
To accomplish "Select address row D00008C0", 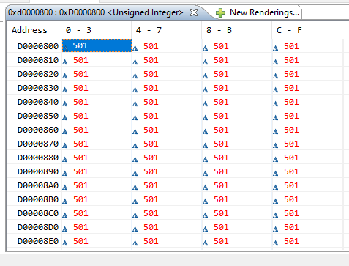I will click(x=38, y=213).
